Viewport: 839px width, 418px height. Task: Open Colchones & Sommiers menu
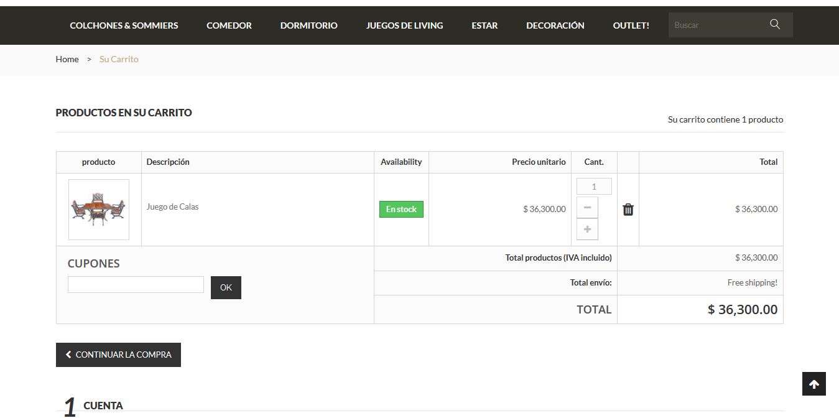[124, 26]
